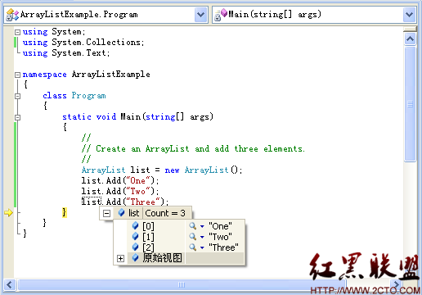Click the class icon beside ArrayListExample.Program
The width and height of the screenshot is (422, 295).
click(x=12, y=15)
